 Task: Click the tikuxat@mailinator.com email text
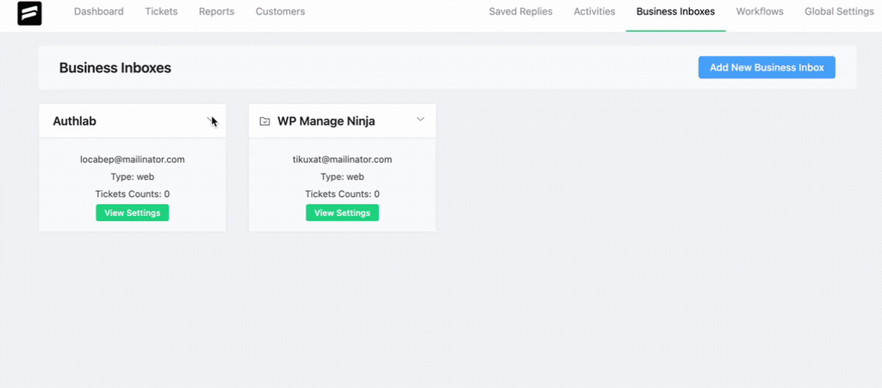(x=342, y=159)
